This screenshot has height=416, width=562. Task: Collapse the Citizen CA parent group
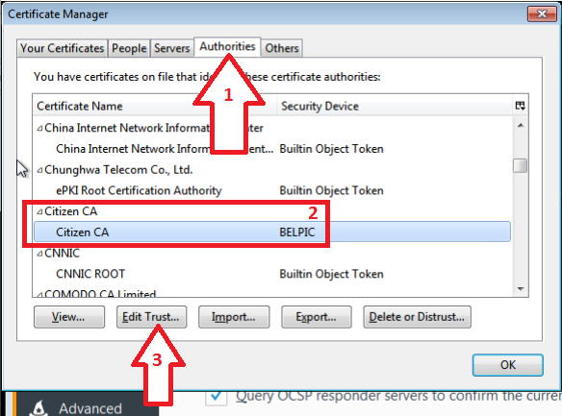(39, 211)
